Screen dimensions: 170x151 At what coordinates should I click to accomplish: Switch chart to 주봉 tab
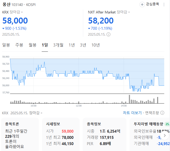pyautogui.click(x=19, y=45)
